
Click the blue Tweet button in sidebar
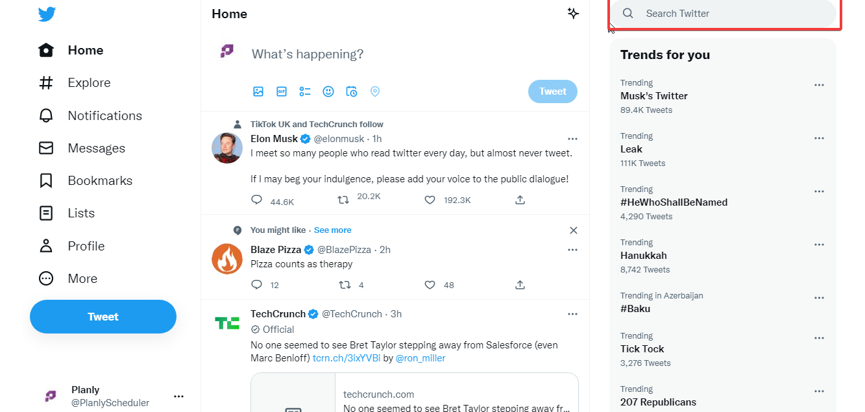pos(103,317)
